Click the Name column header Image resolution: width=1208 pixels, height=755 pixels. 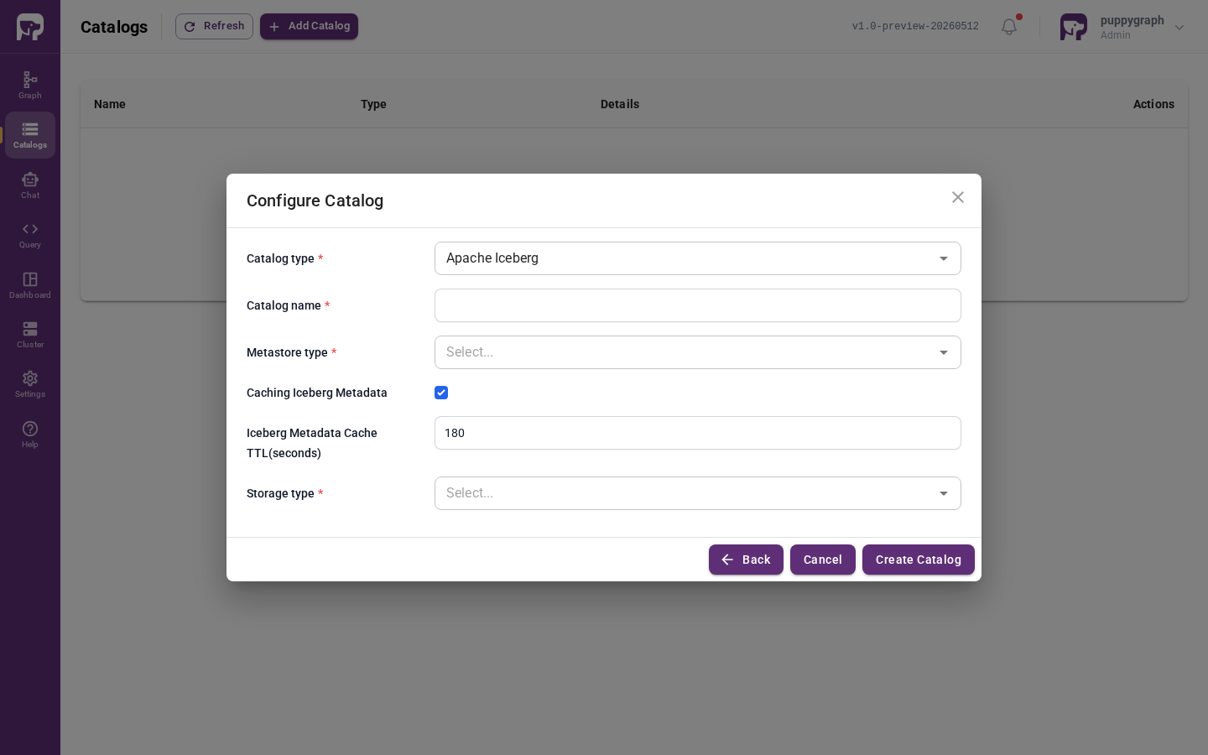point(110,104)
